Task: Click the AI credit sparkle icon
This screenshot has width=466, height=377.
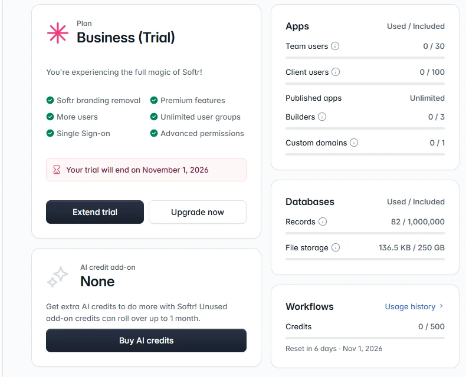Action: point(58,277)
